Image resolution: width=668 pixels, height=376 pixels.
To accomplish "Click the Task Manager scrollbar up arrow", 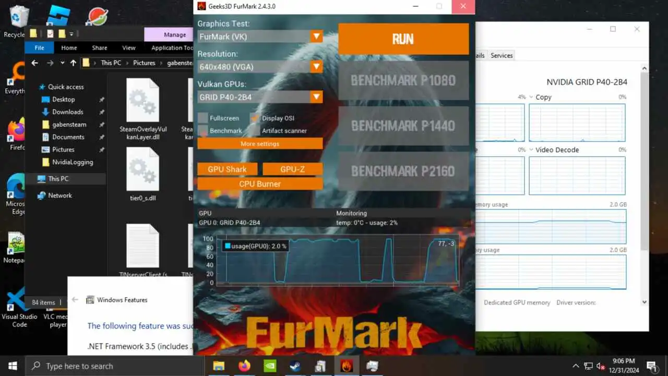I will [645, 68].
